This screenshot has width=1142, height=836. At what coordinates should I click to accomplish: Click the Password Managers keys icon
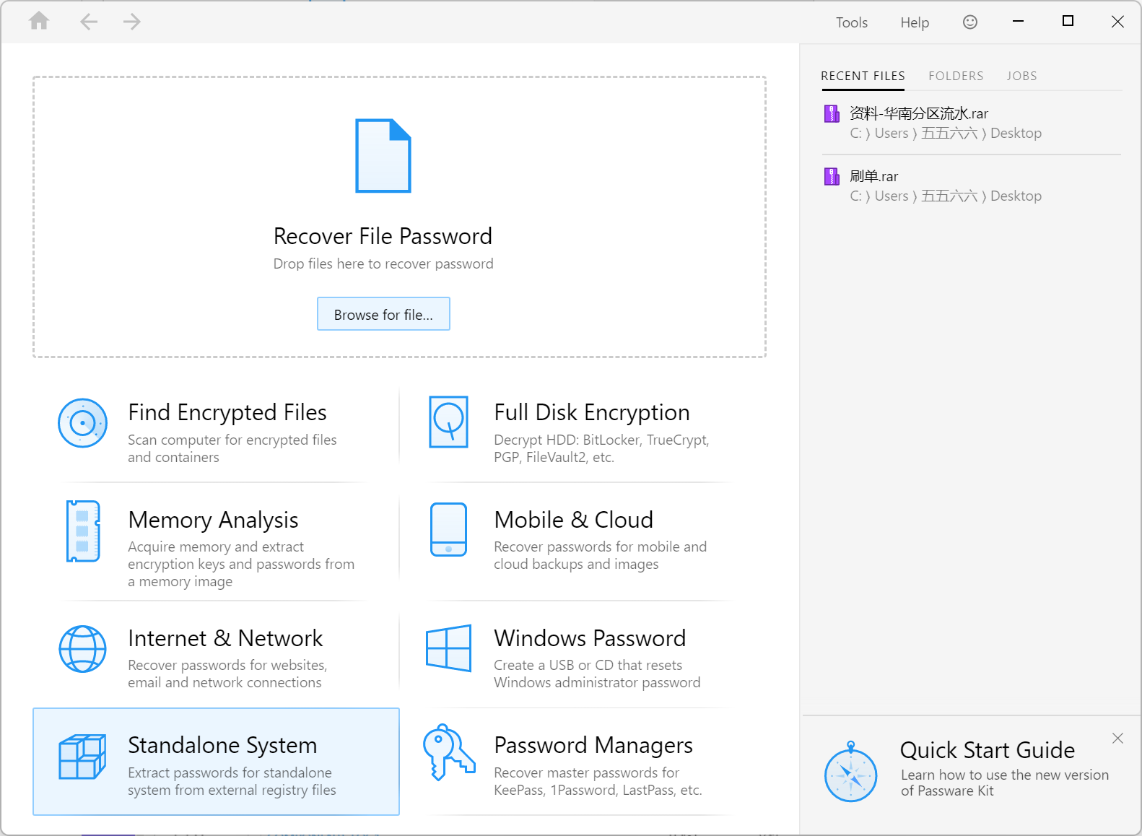[x=449, y=752]
